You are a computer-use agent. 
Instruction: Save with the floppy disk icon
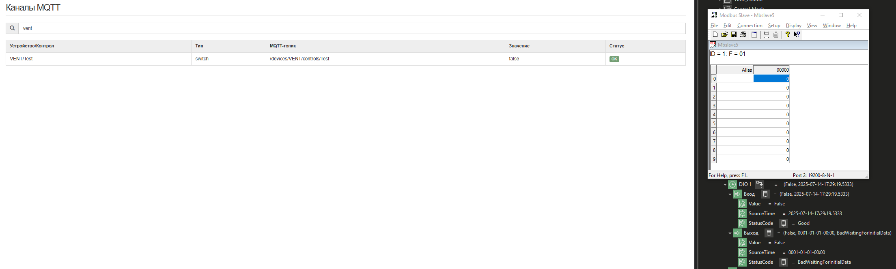pyautogui.click(x=734, y=34)
